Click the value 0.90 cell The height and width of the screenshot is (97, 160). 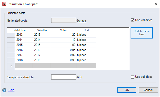pos(64,61)
